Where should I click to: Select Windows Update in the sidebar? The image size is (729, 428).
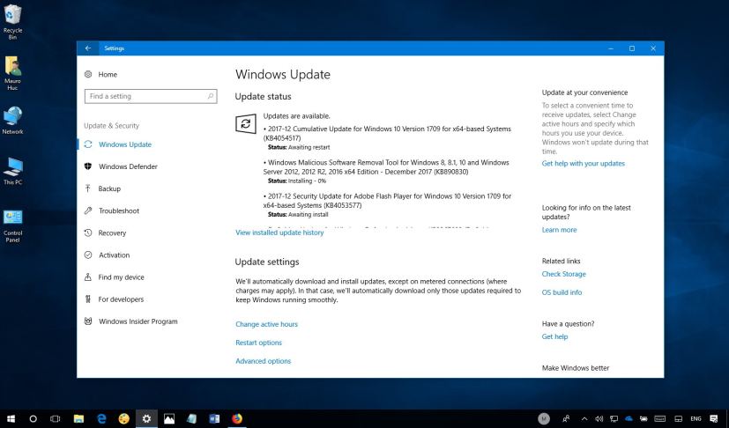pyautogui.click(x=124, y=144)
